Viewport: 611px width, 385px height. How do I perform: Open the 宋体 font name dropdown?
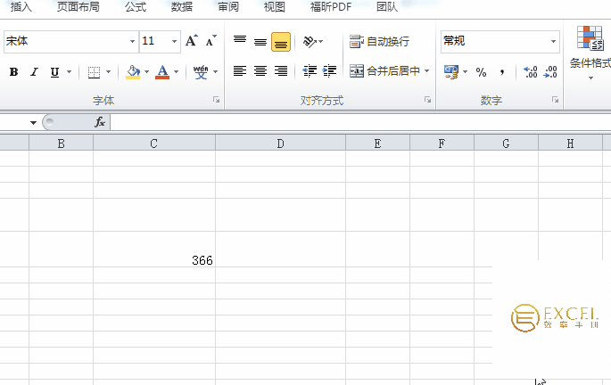coord(133,41)
